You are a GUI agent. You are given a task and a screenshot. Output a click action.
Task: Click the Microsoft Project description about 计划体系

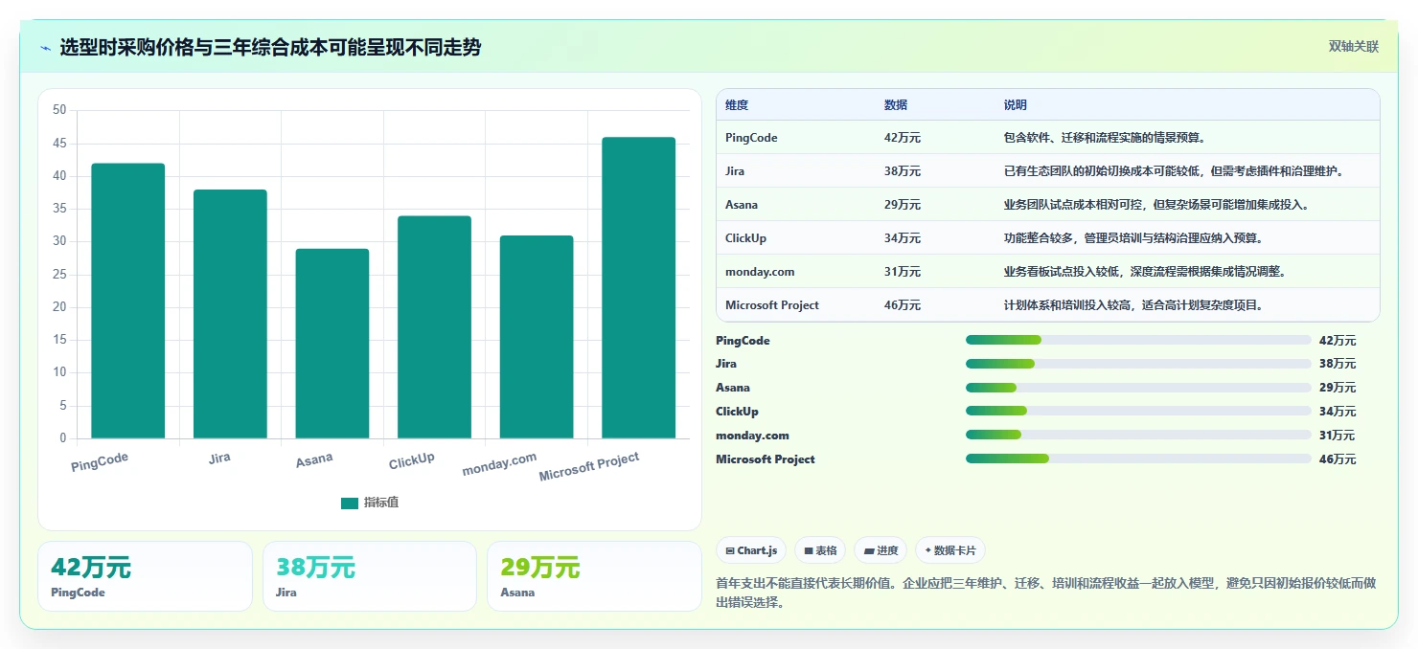click(1135, 305)
